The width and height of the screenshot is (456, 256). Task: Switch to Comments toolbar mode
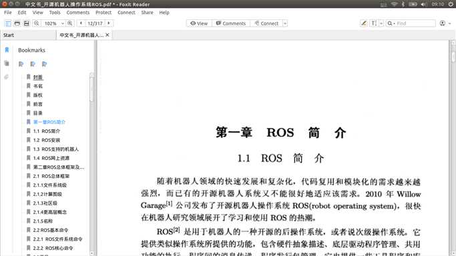pos(231,23)
